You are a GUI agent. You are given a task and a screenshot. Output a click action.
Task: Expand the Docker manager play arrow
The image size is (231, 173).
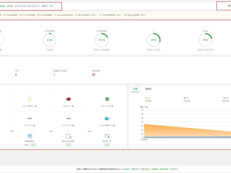point(114,125)
